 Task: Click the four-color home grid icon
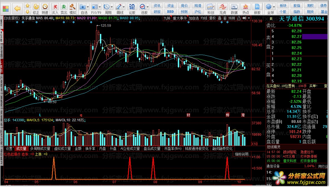click(6, 9)
